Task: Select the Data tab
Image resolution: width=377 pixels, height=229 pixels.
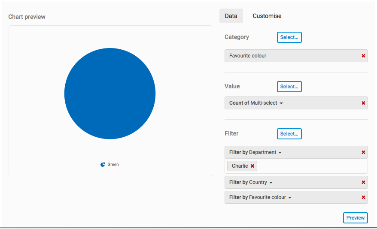Action: tap(231, 16)
